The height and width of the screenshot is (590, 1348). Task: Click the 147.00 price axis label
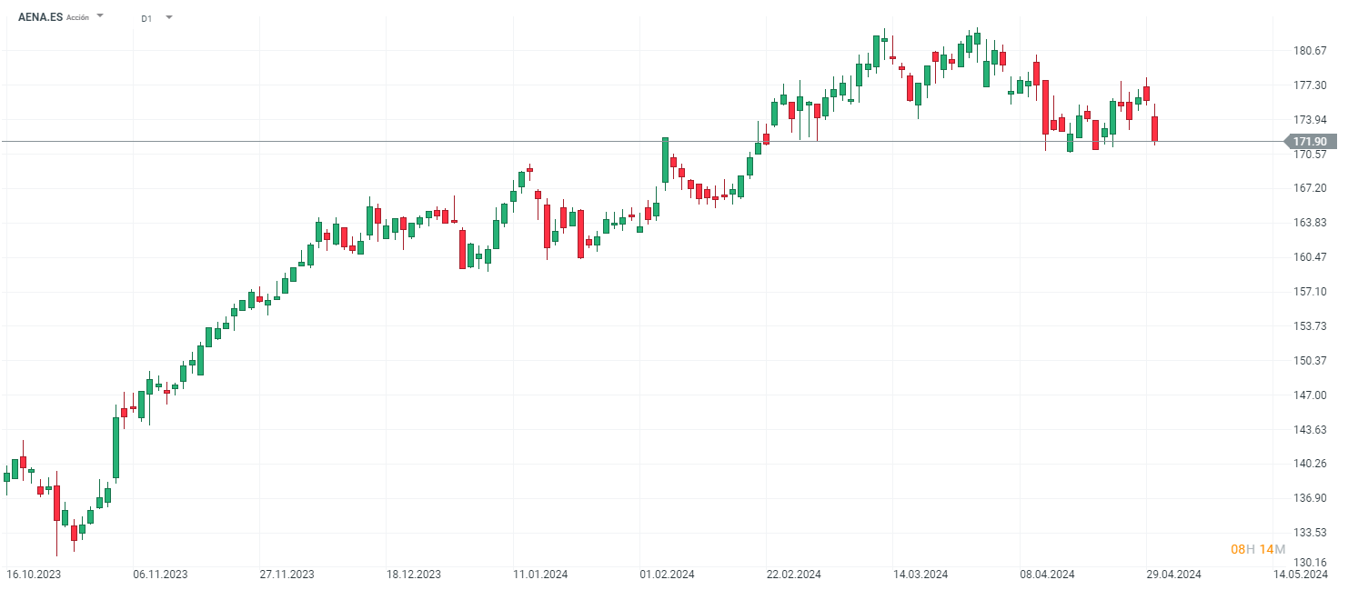click(x=1309, y=395)
